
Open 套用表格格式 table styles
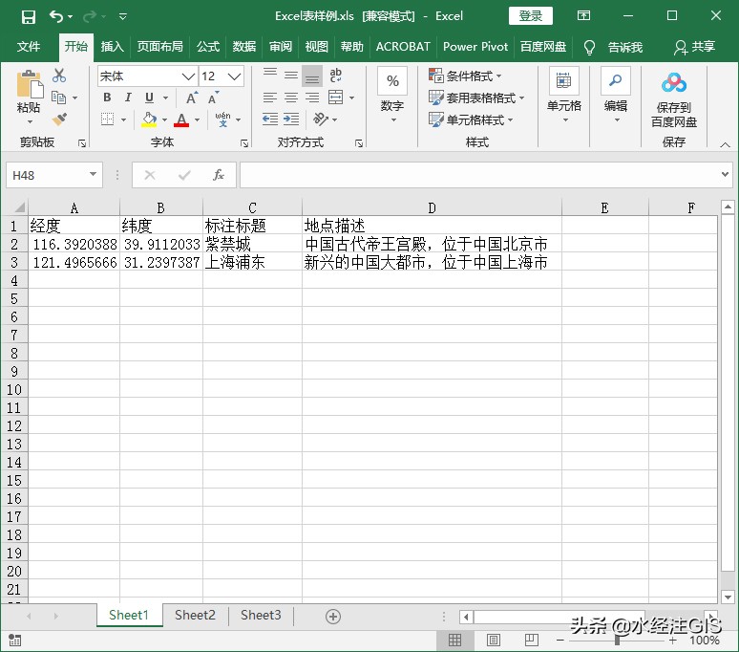[476, 98]
